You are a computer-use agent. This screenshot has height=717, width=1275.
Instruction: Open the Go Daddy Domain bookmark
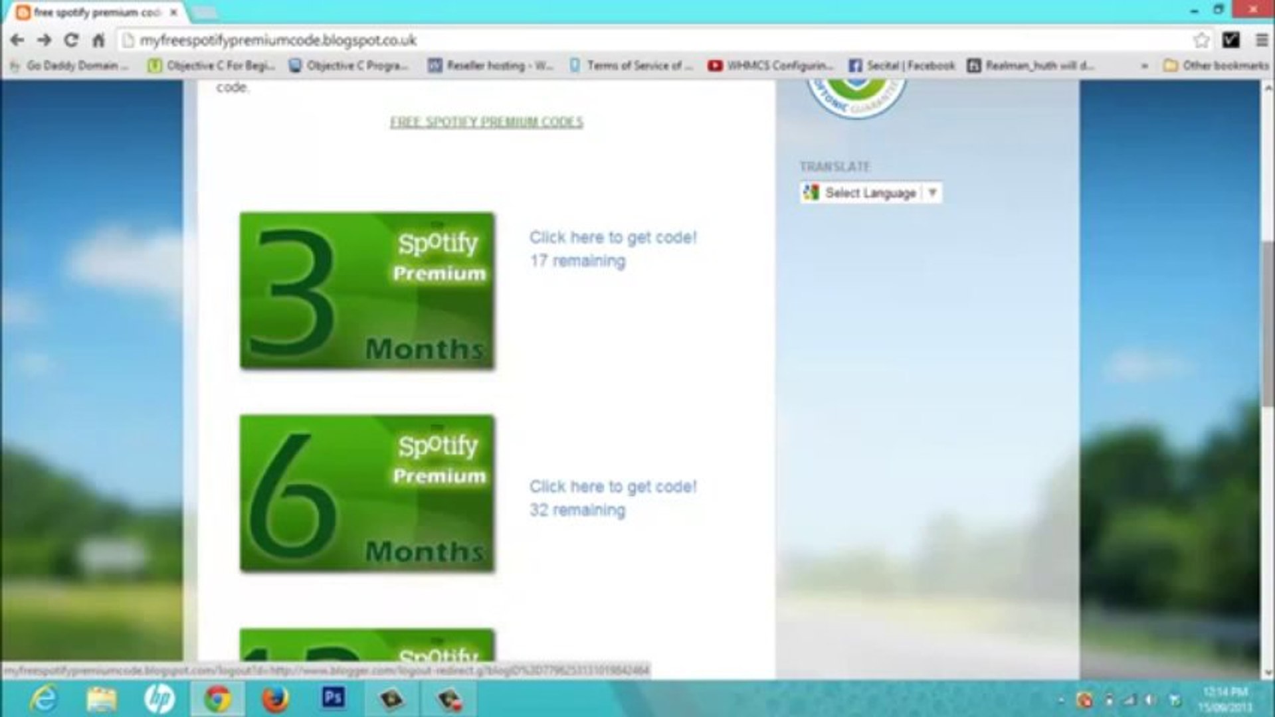[68, 66]
